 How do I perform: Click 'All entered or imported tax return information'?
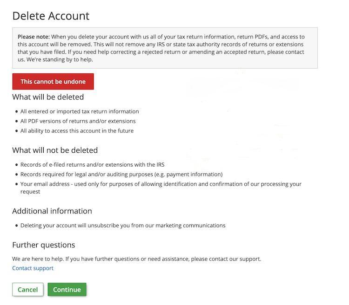pyautogui.click(x=80, y=111)
